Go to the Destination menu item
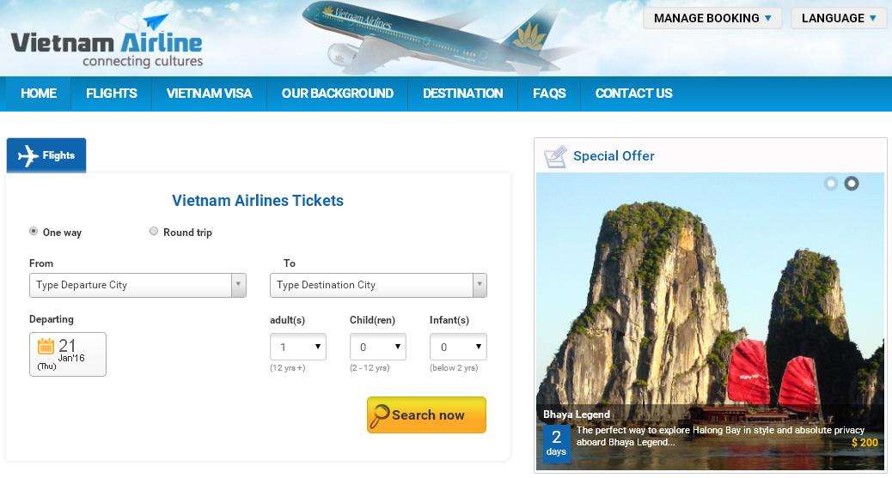892x478 pixels. point(462,94)
